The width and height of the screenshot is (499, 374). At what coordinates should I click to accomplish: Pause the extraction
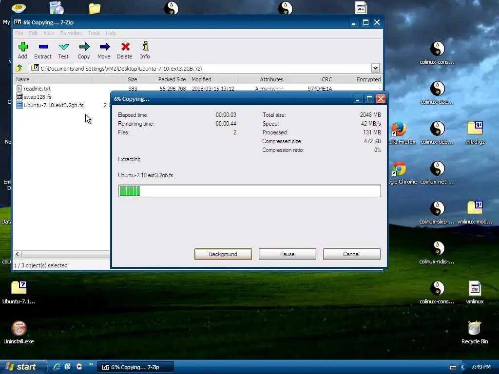(288, 254)
